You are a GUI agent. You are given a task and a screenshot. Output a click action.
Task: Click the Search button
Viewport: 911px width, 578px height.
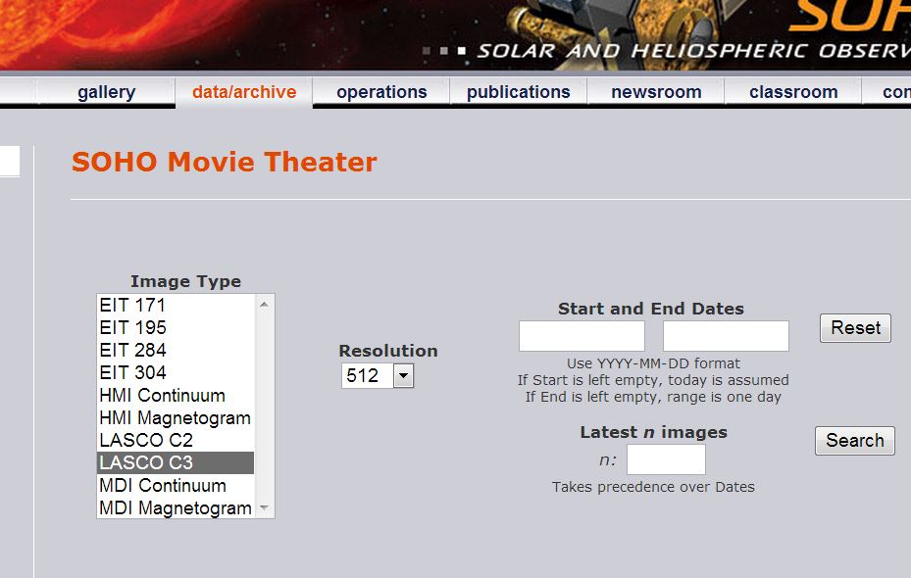tap(855, 441)
